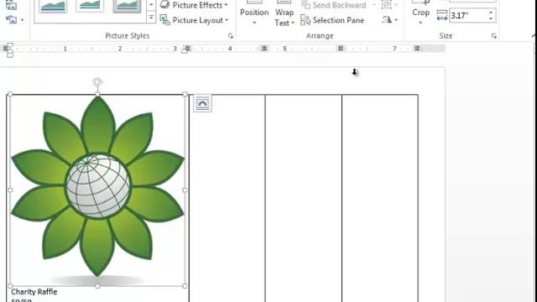Image resolution: width=537 pixels, height=302 pixels.
Task: Click the rotation handle above the flower picture
Action: [x=97, y=82]
